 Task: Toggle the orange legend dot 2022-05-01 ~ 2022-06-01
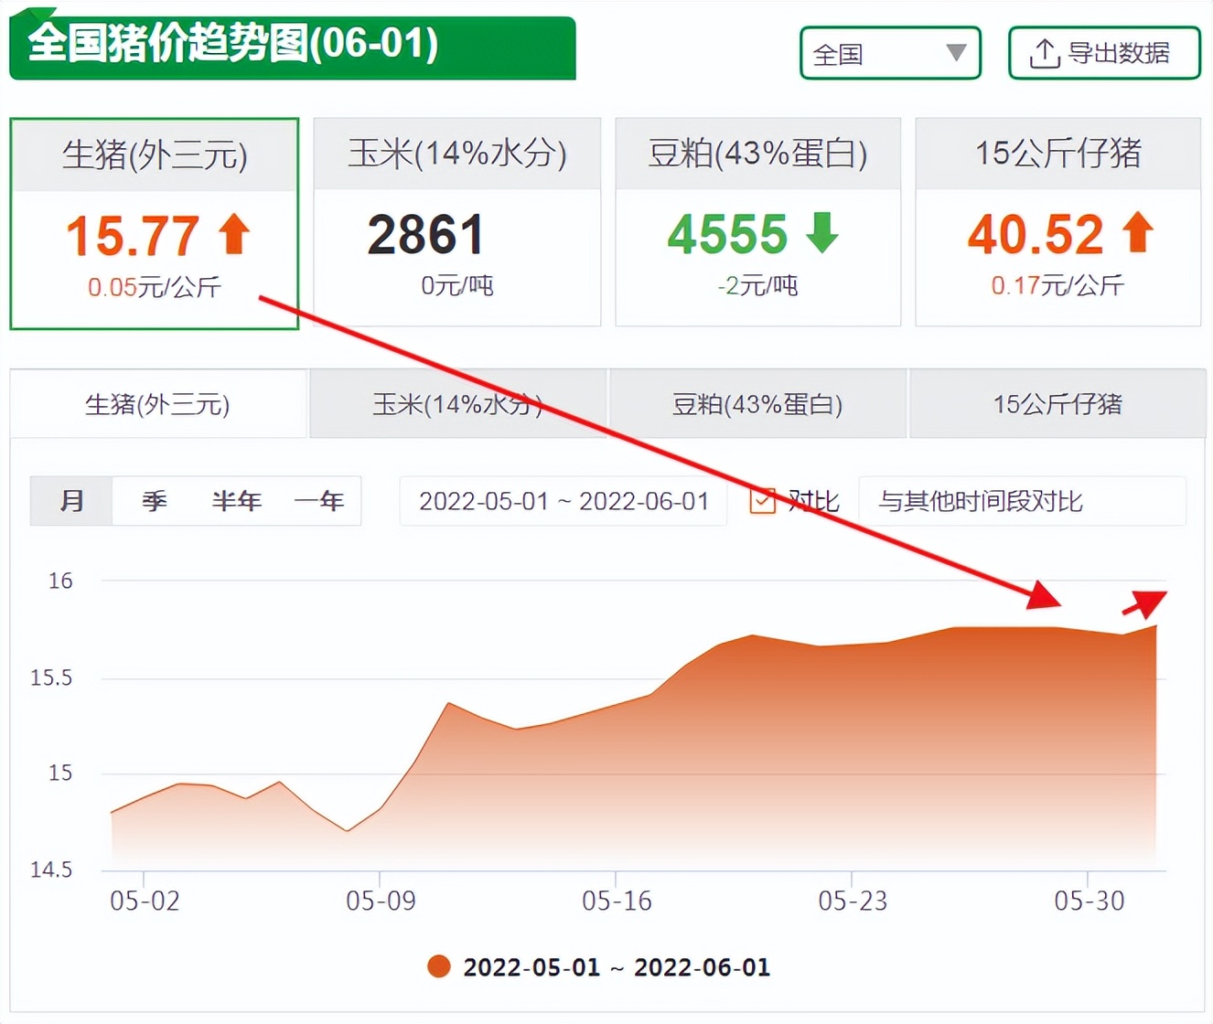439,966
